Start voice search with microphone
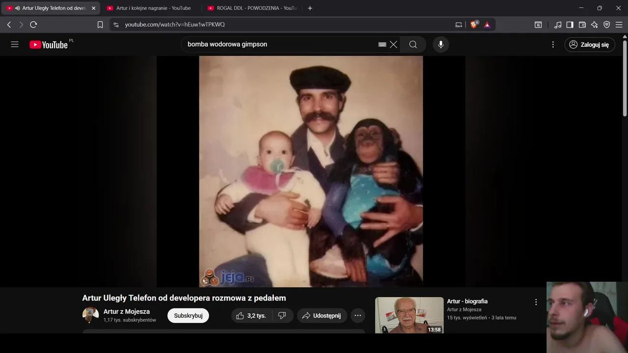Screen dimensions: 628x353 [x=441, y=45]
